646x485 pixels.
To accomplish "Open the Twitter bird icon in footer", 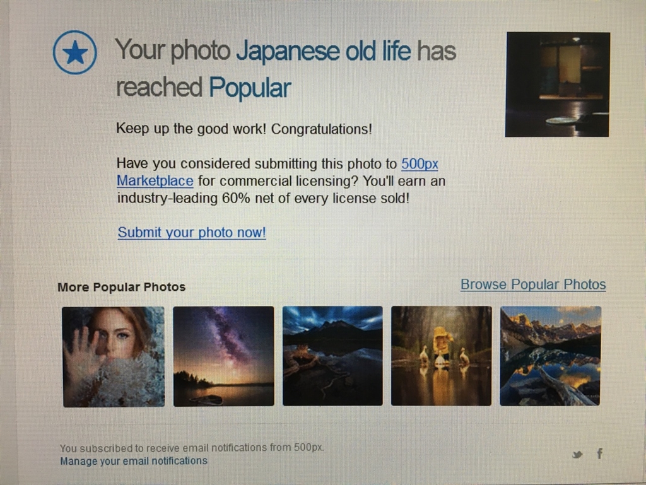I will tap(577, 455).
